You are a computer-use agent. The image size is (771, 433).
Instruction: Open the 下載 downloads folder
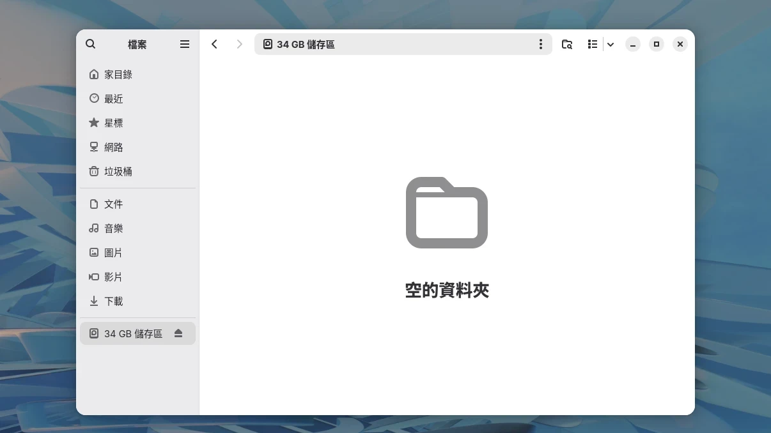pyautogui.click(x=114, y=301)
